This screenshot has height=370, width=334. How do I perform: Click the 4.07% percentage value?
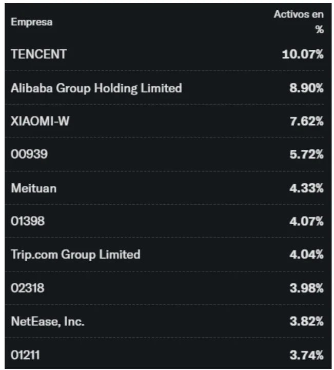pyautogui.click(x=306, y=221)
